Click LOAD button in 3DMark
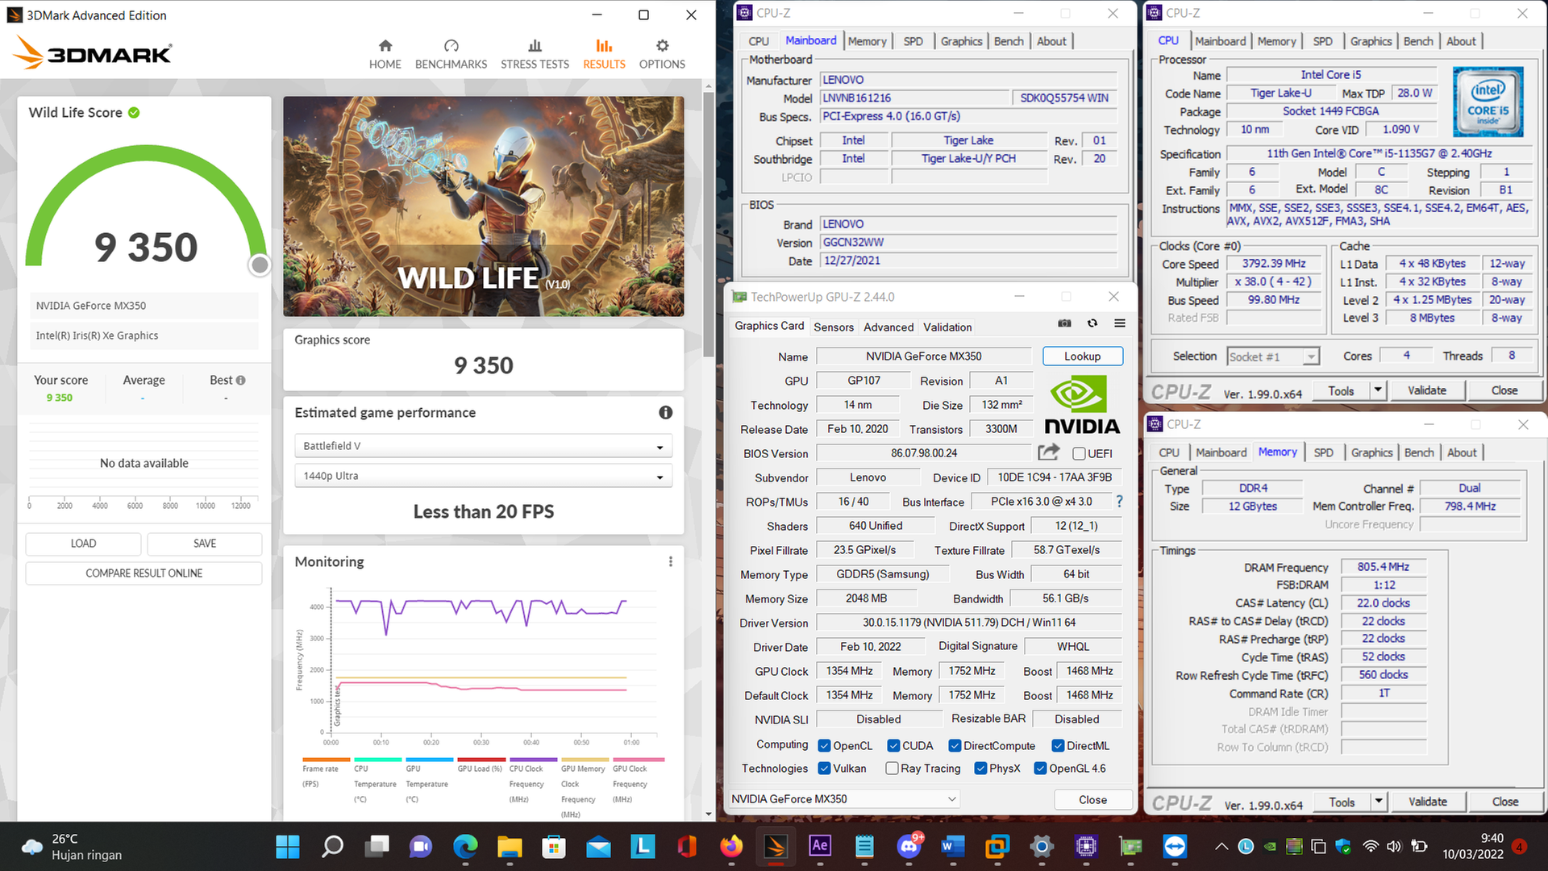Viewport: 1548px width, 871px height. coord(83,544)
